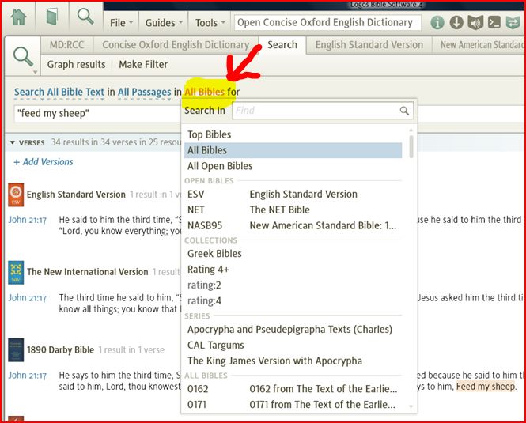Screen dimensions: 526x423
Task: Open the Tools menu
Action: pos(210,23)
